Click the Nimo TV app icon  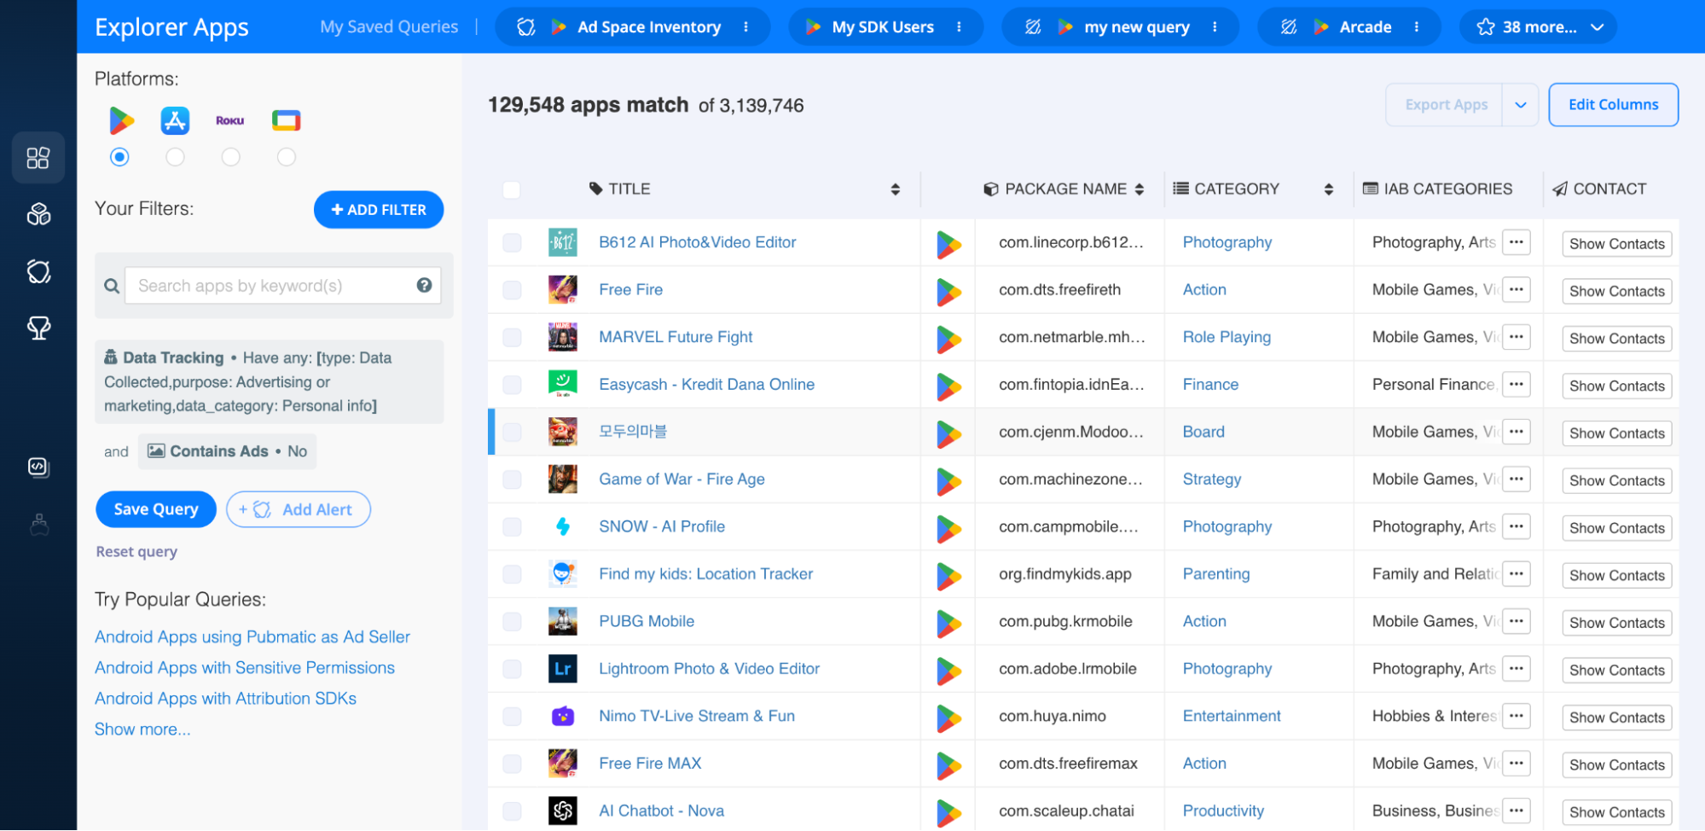pos(563,716)
